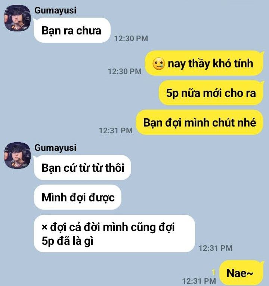Screen dimensions: 269x286
Task: Tap the 'Mình đợi được' message bubble
Action: [x=78, y=197]
